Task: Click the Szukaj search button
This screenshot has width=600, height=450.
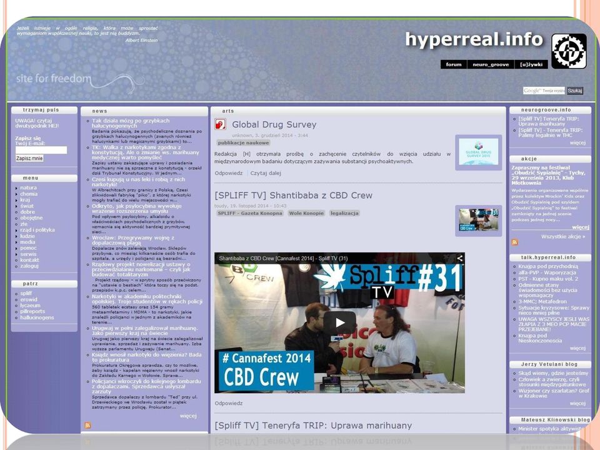Action: (575, 91)
